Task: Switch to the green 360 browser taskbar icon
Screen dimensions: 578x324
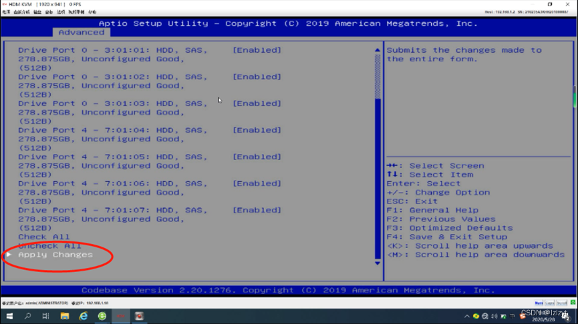Action: click(x=102, y=316)
